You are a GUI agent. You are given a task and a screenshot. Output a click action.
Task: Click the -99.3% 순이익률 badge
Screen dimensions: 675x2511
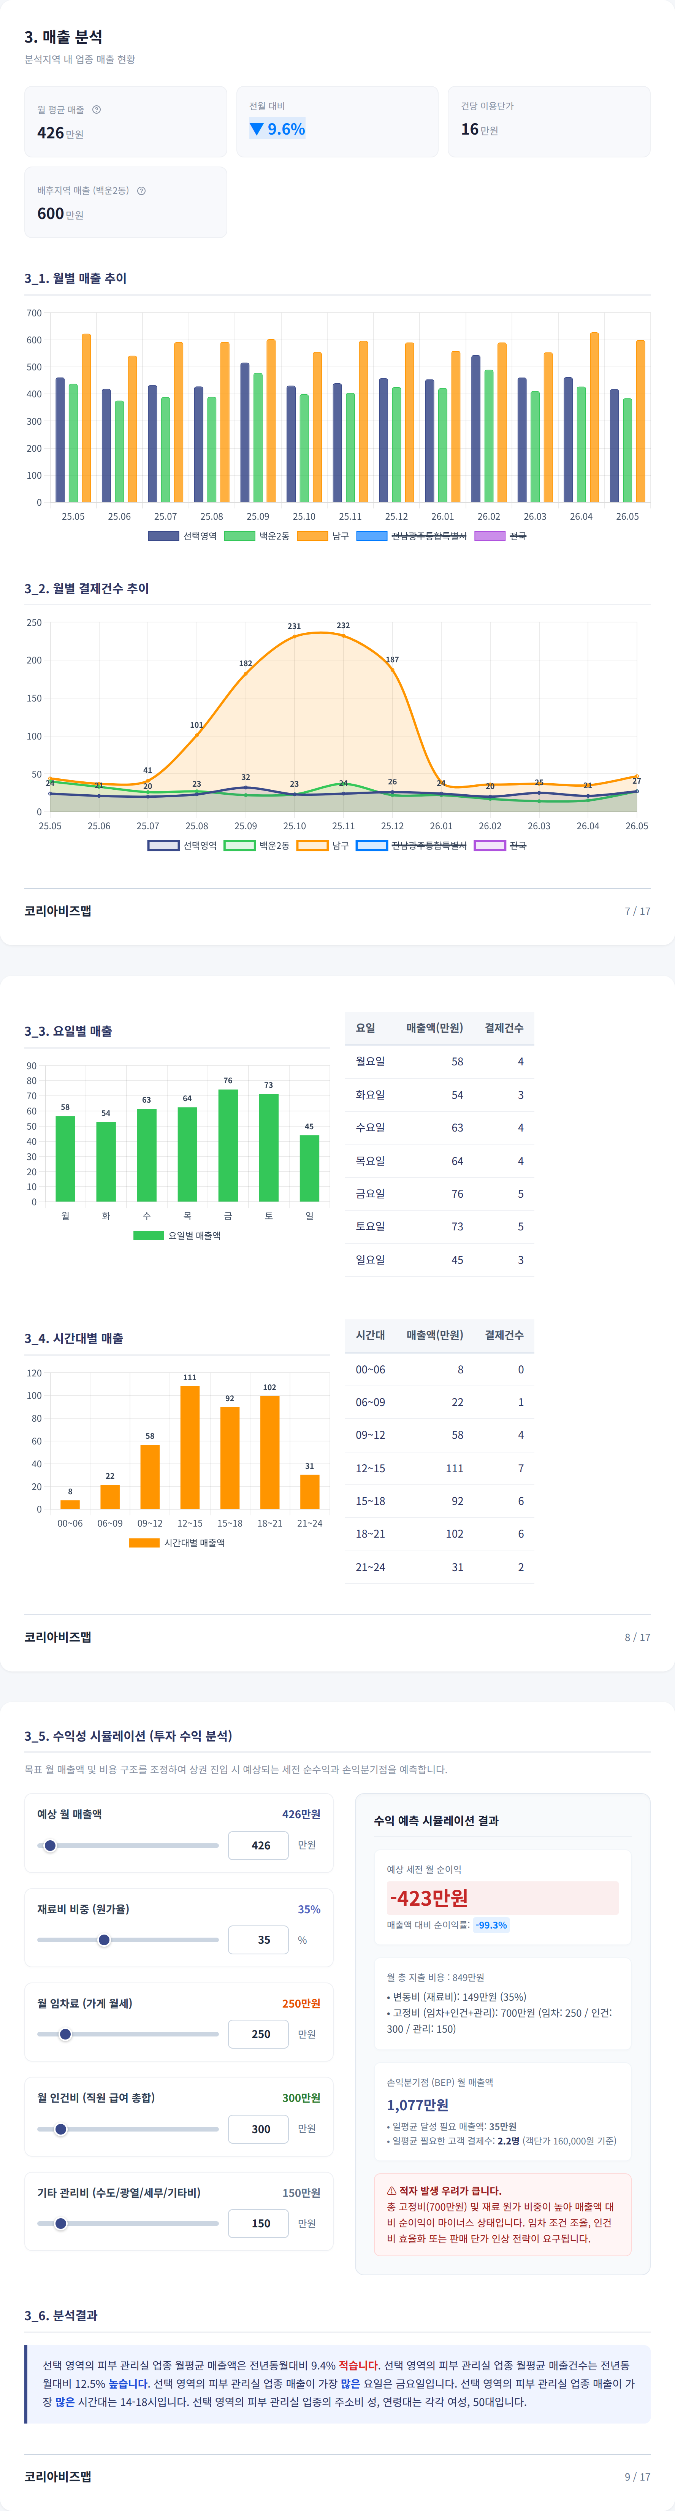click(491, 1925)
